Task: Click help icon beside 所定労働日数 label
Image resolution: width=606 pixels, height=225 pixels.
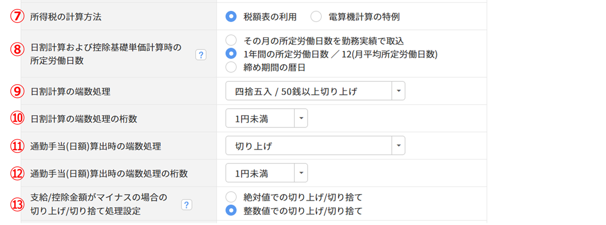Action: (201, 55)
